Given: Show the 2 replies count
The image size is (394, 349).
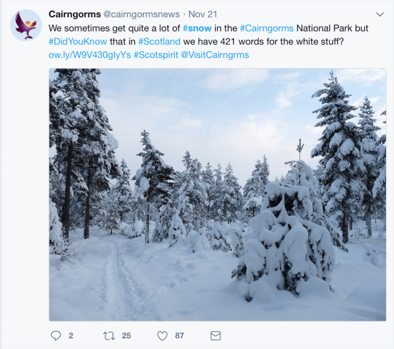Looking at the screenshot, I should [x=71, y=335].
